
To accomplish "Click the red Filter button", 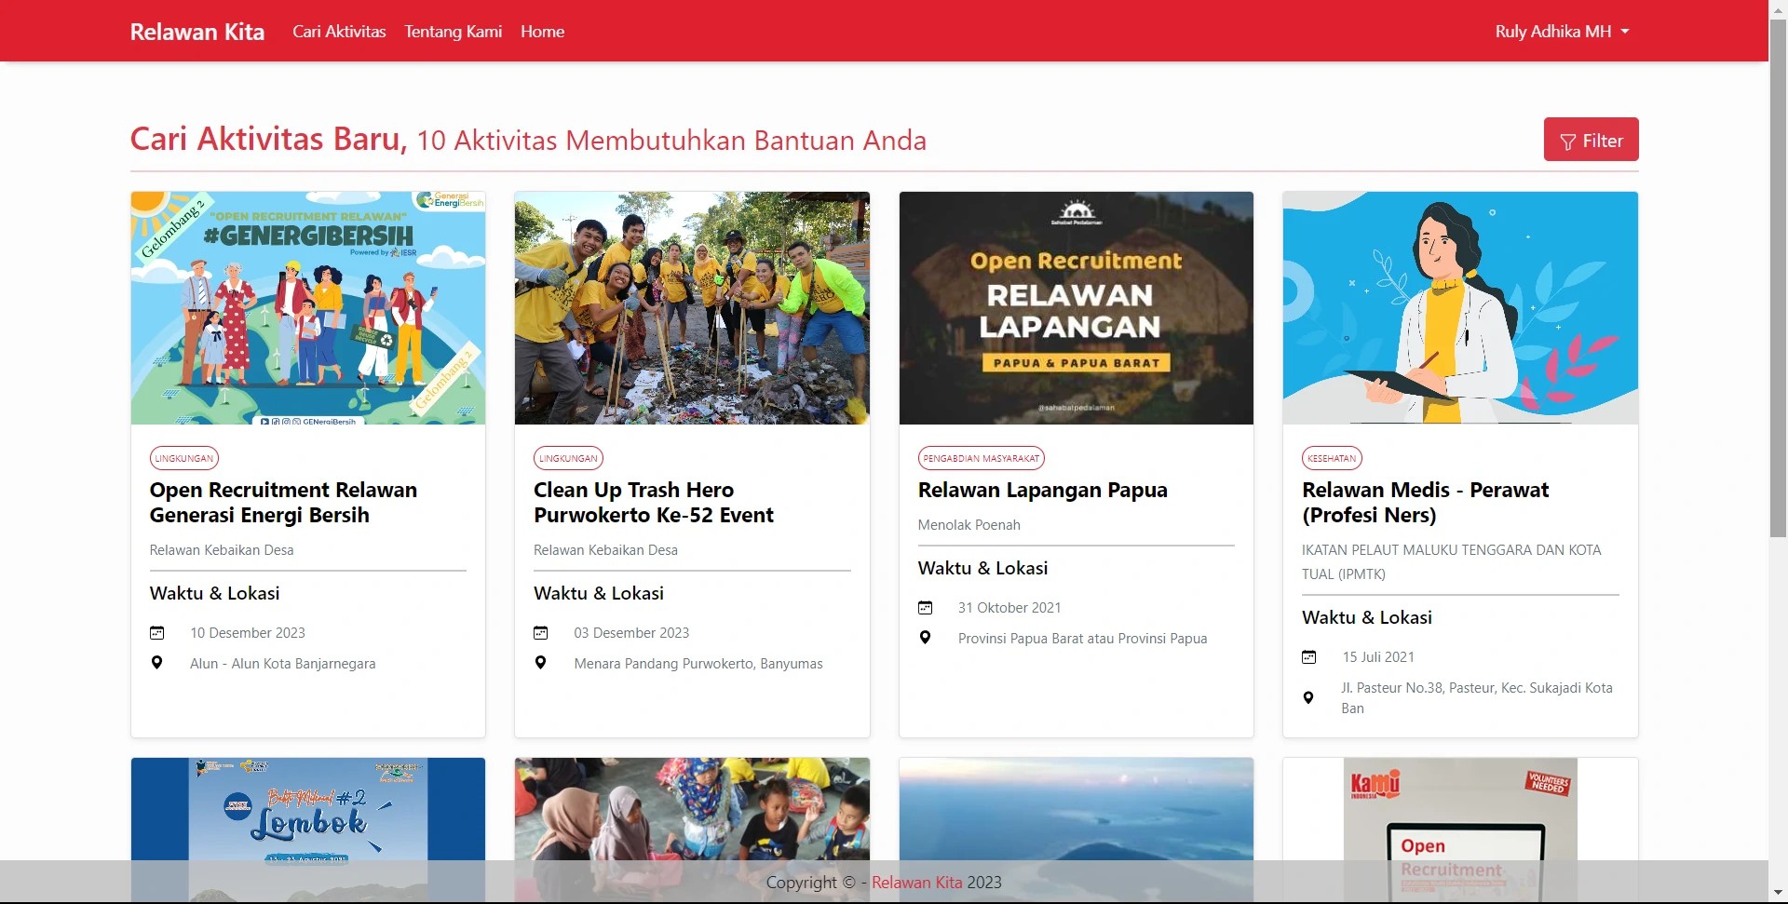I will (x=1591, y=140).
